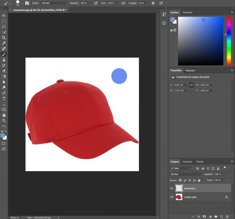
Task: Select the Crop tool
Action: tap(4, 38)
